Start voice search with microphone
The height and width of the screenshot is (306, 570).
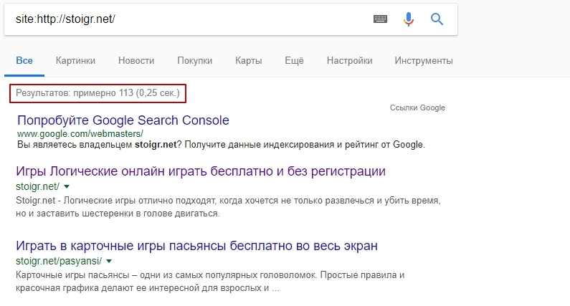(409, 19)
